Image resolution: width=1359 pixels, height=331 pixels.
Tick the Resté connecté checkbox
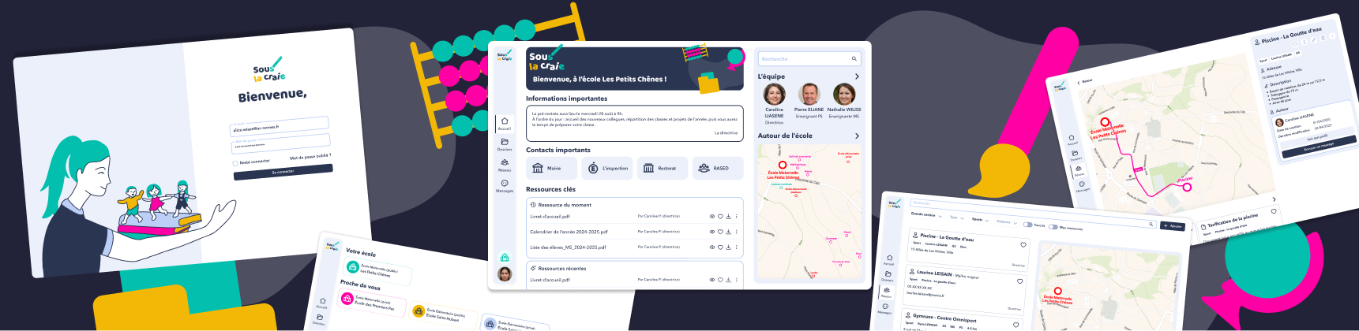[x=235, y=163]
